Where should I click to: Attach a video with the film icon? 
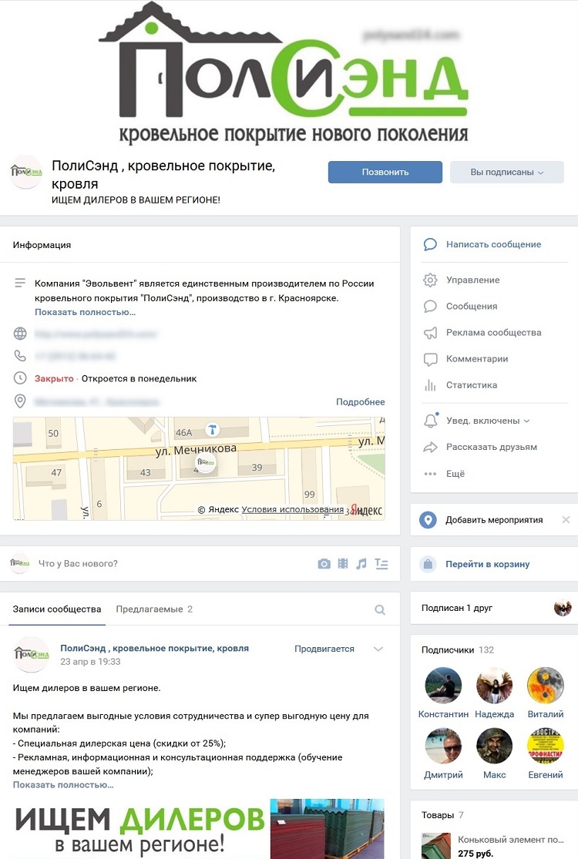point(343,563)
